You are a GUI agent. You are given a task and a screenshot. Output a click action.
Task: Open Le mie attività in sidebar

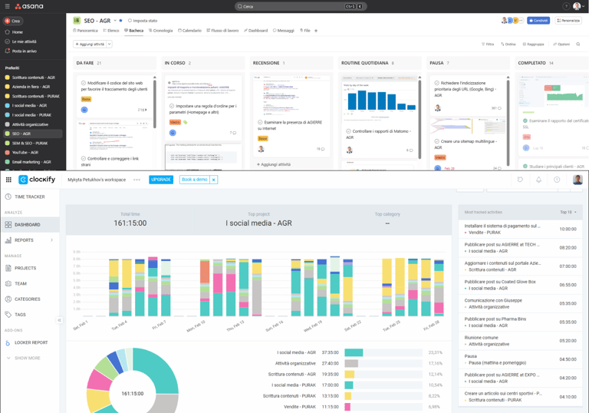[24, 41]
